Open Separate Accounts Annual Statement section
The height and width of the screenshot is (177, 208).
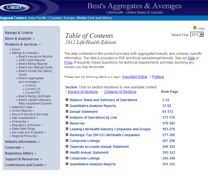[x=99, y=147]
